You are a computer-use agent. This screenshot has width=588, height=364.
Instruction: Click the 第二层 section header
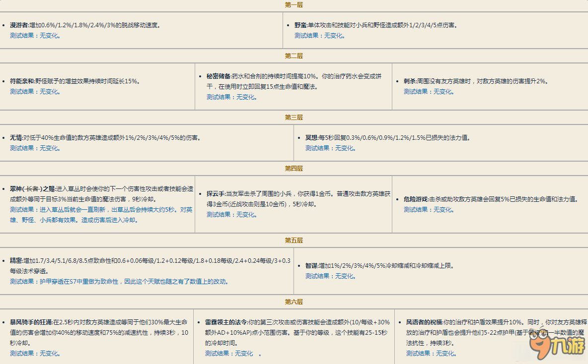[x=294, y=56]
